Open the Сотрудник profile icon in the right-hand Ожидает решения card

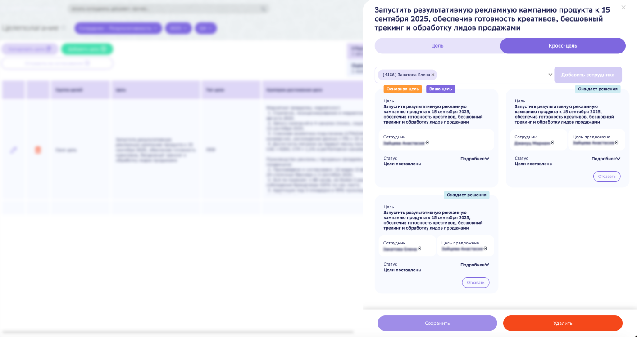click(553, 143)
